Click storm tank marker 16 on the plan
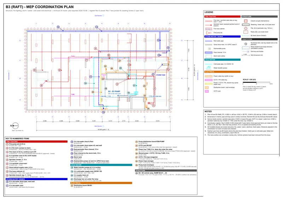Screen dimensions: 283x200 (159, 55)
